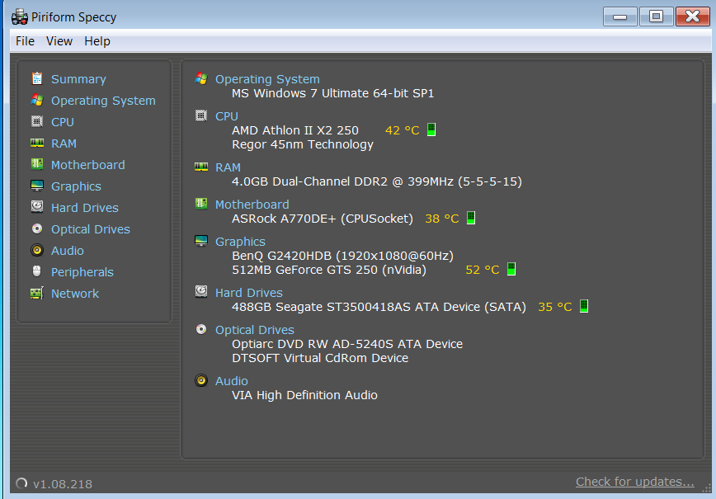Image resolution: width=716 pixels, height=499 pixels.
Task: Click the RAM module icon in sidebar
Action: coord(37,143)
